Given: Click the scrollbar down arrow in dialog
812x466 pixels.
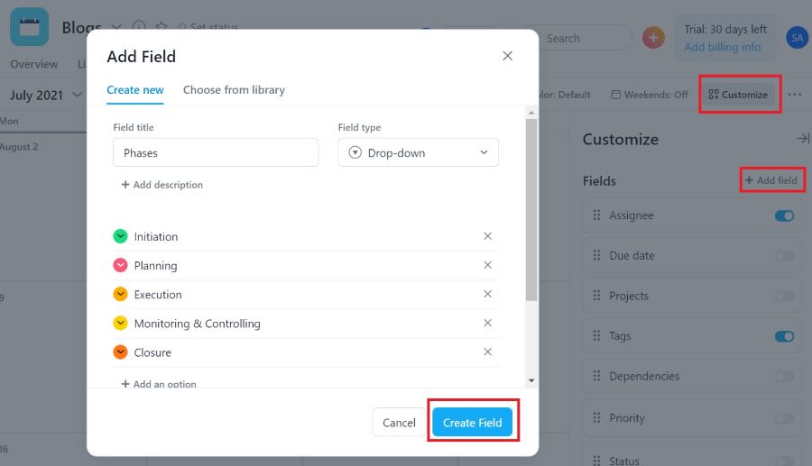Looking at the screenshot, I should pos(531,380).
